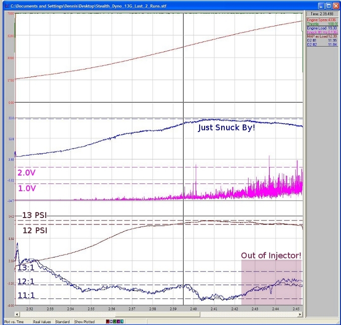The image size is (341, 325).
Task: Click the app icon in the title bar
Action: tap(7, 6)
